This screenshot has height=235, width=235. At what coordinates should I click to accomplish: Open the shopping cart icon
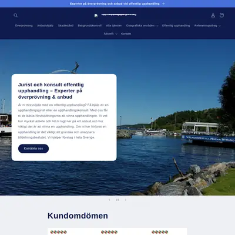[221, 15]
